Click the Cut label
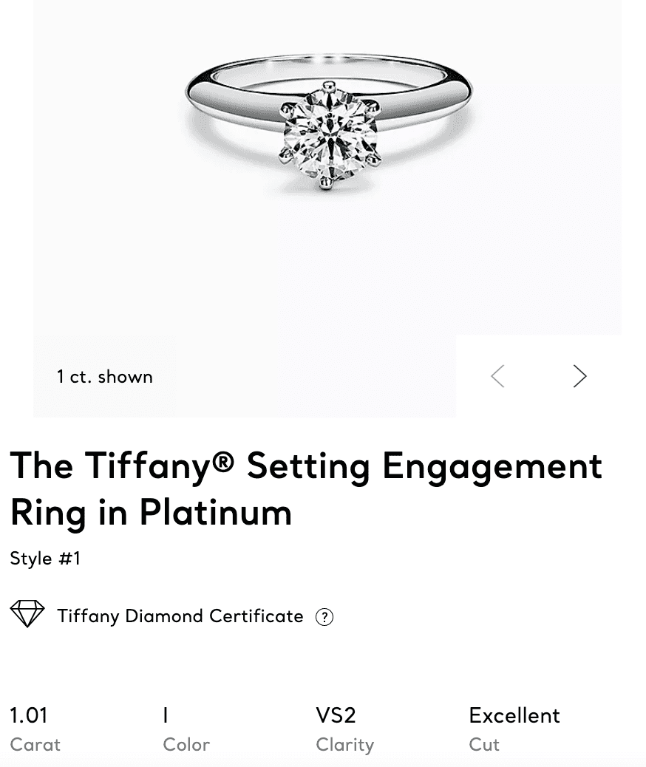This screenshot has width=646, height=767. click(x=484, y=745)
